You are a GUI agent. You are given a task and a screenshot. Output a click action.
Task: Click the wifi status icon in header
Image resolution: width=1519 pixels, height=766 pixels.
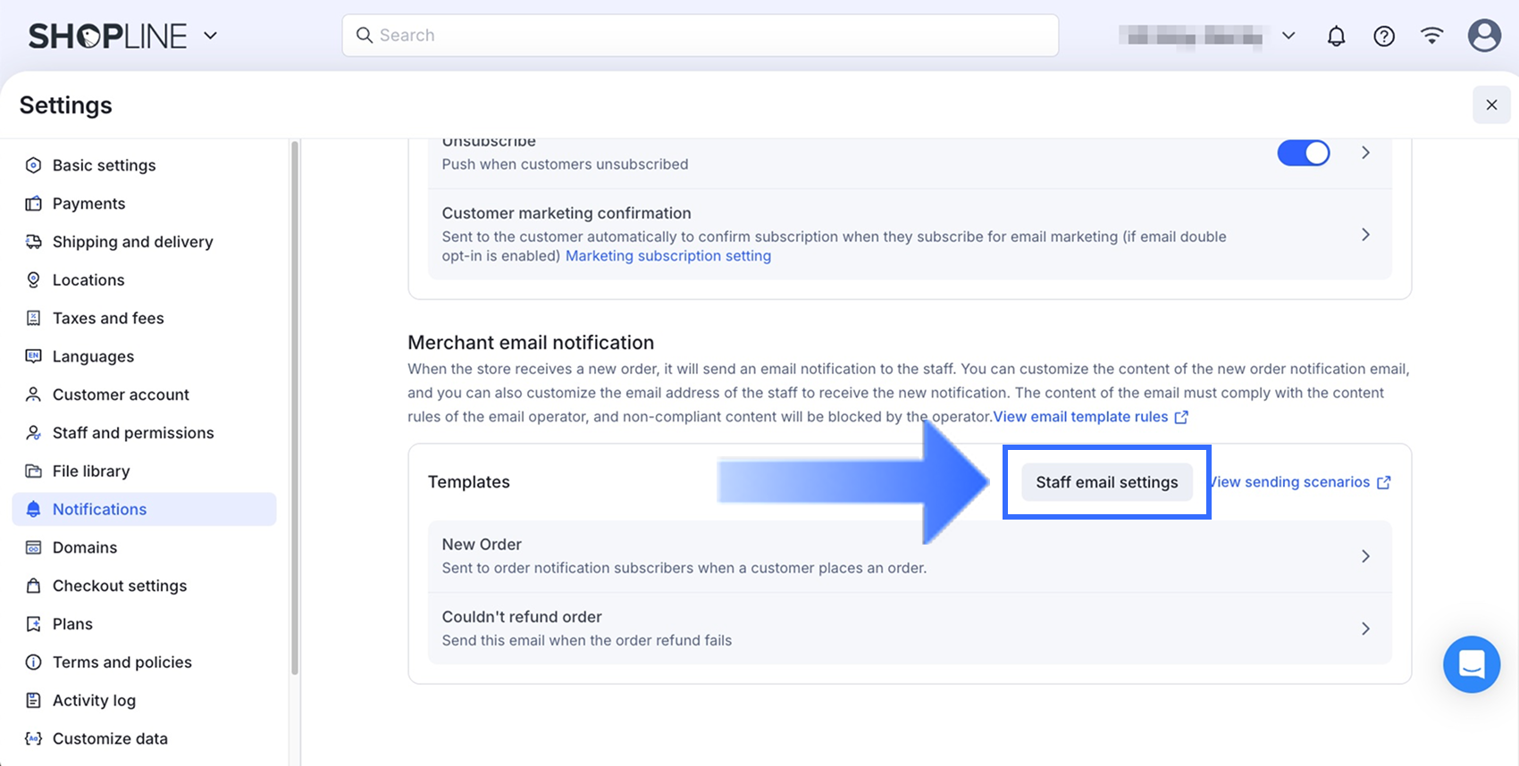[1432, 36]
